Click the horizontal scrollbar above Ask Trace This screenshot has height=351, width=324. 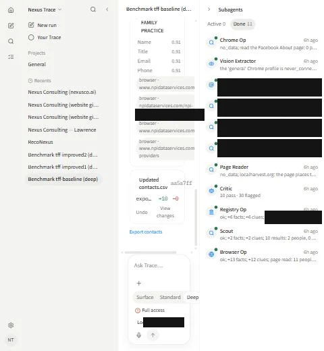coord(151,252)
